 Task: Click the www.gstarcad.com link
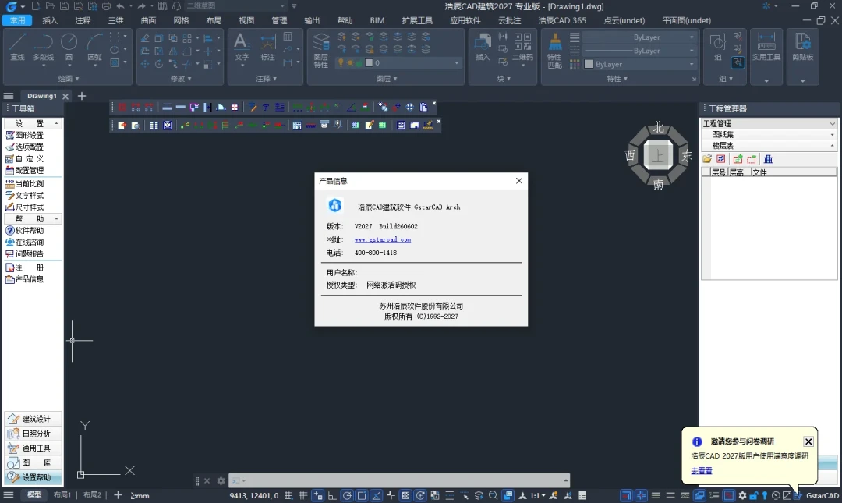click(382, 239)
